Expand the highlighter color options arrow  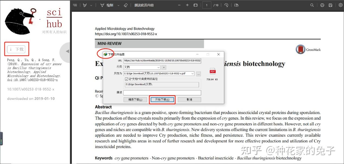(x=91, y=5)
